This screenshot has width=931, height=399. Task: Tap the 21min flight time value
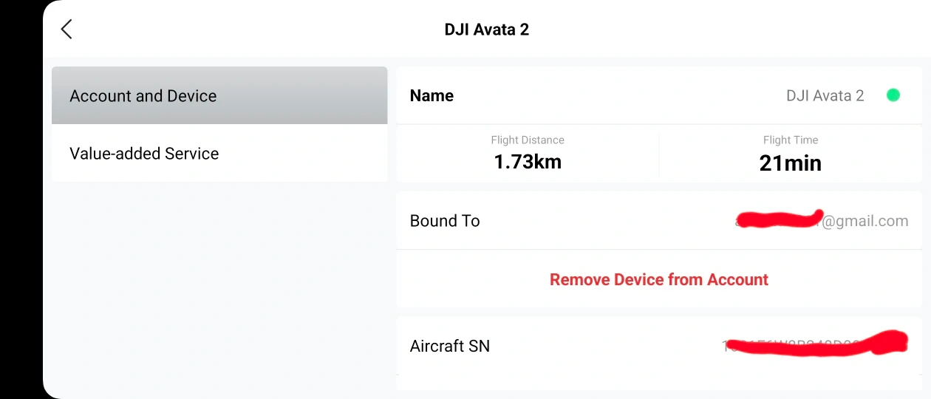click(x=791, y=163)
